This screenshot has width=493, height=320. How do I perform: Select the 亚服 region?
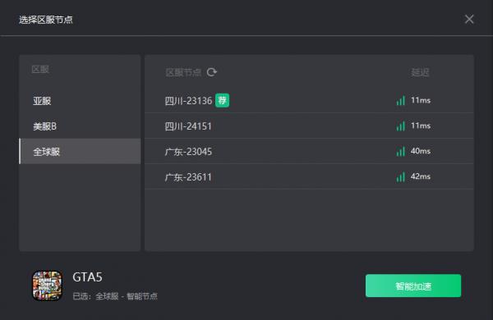click(x=80, y=101)
